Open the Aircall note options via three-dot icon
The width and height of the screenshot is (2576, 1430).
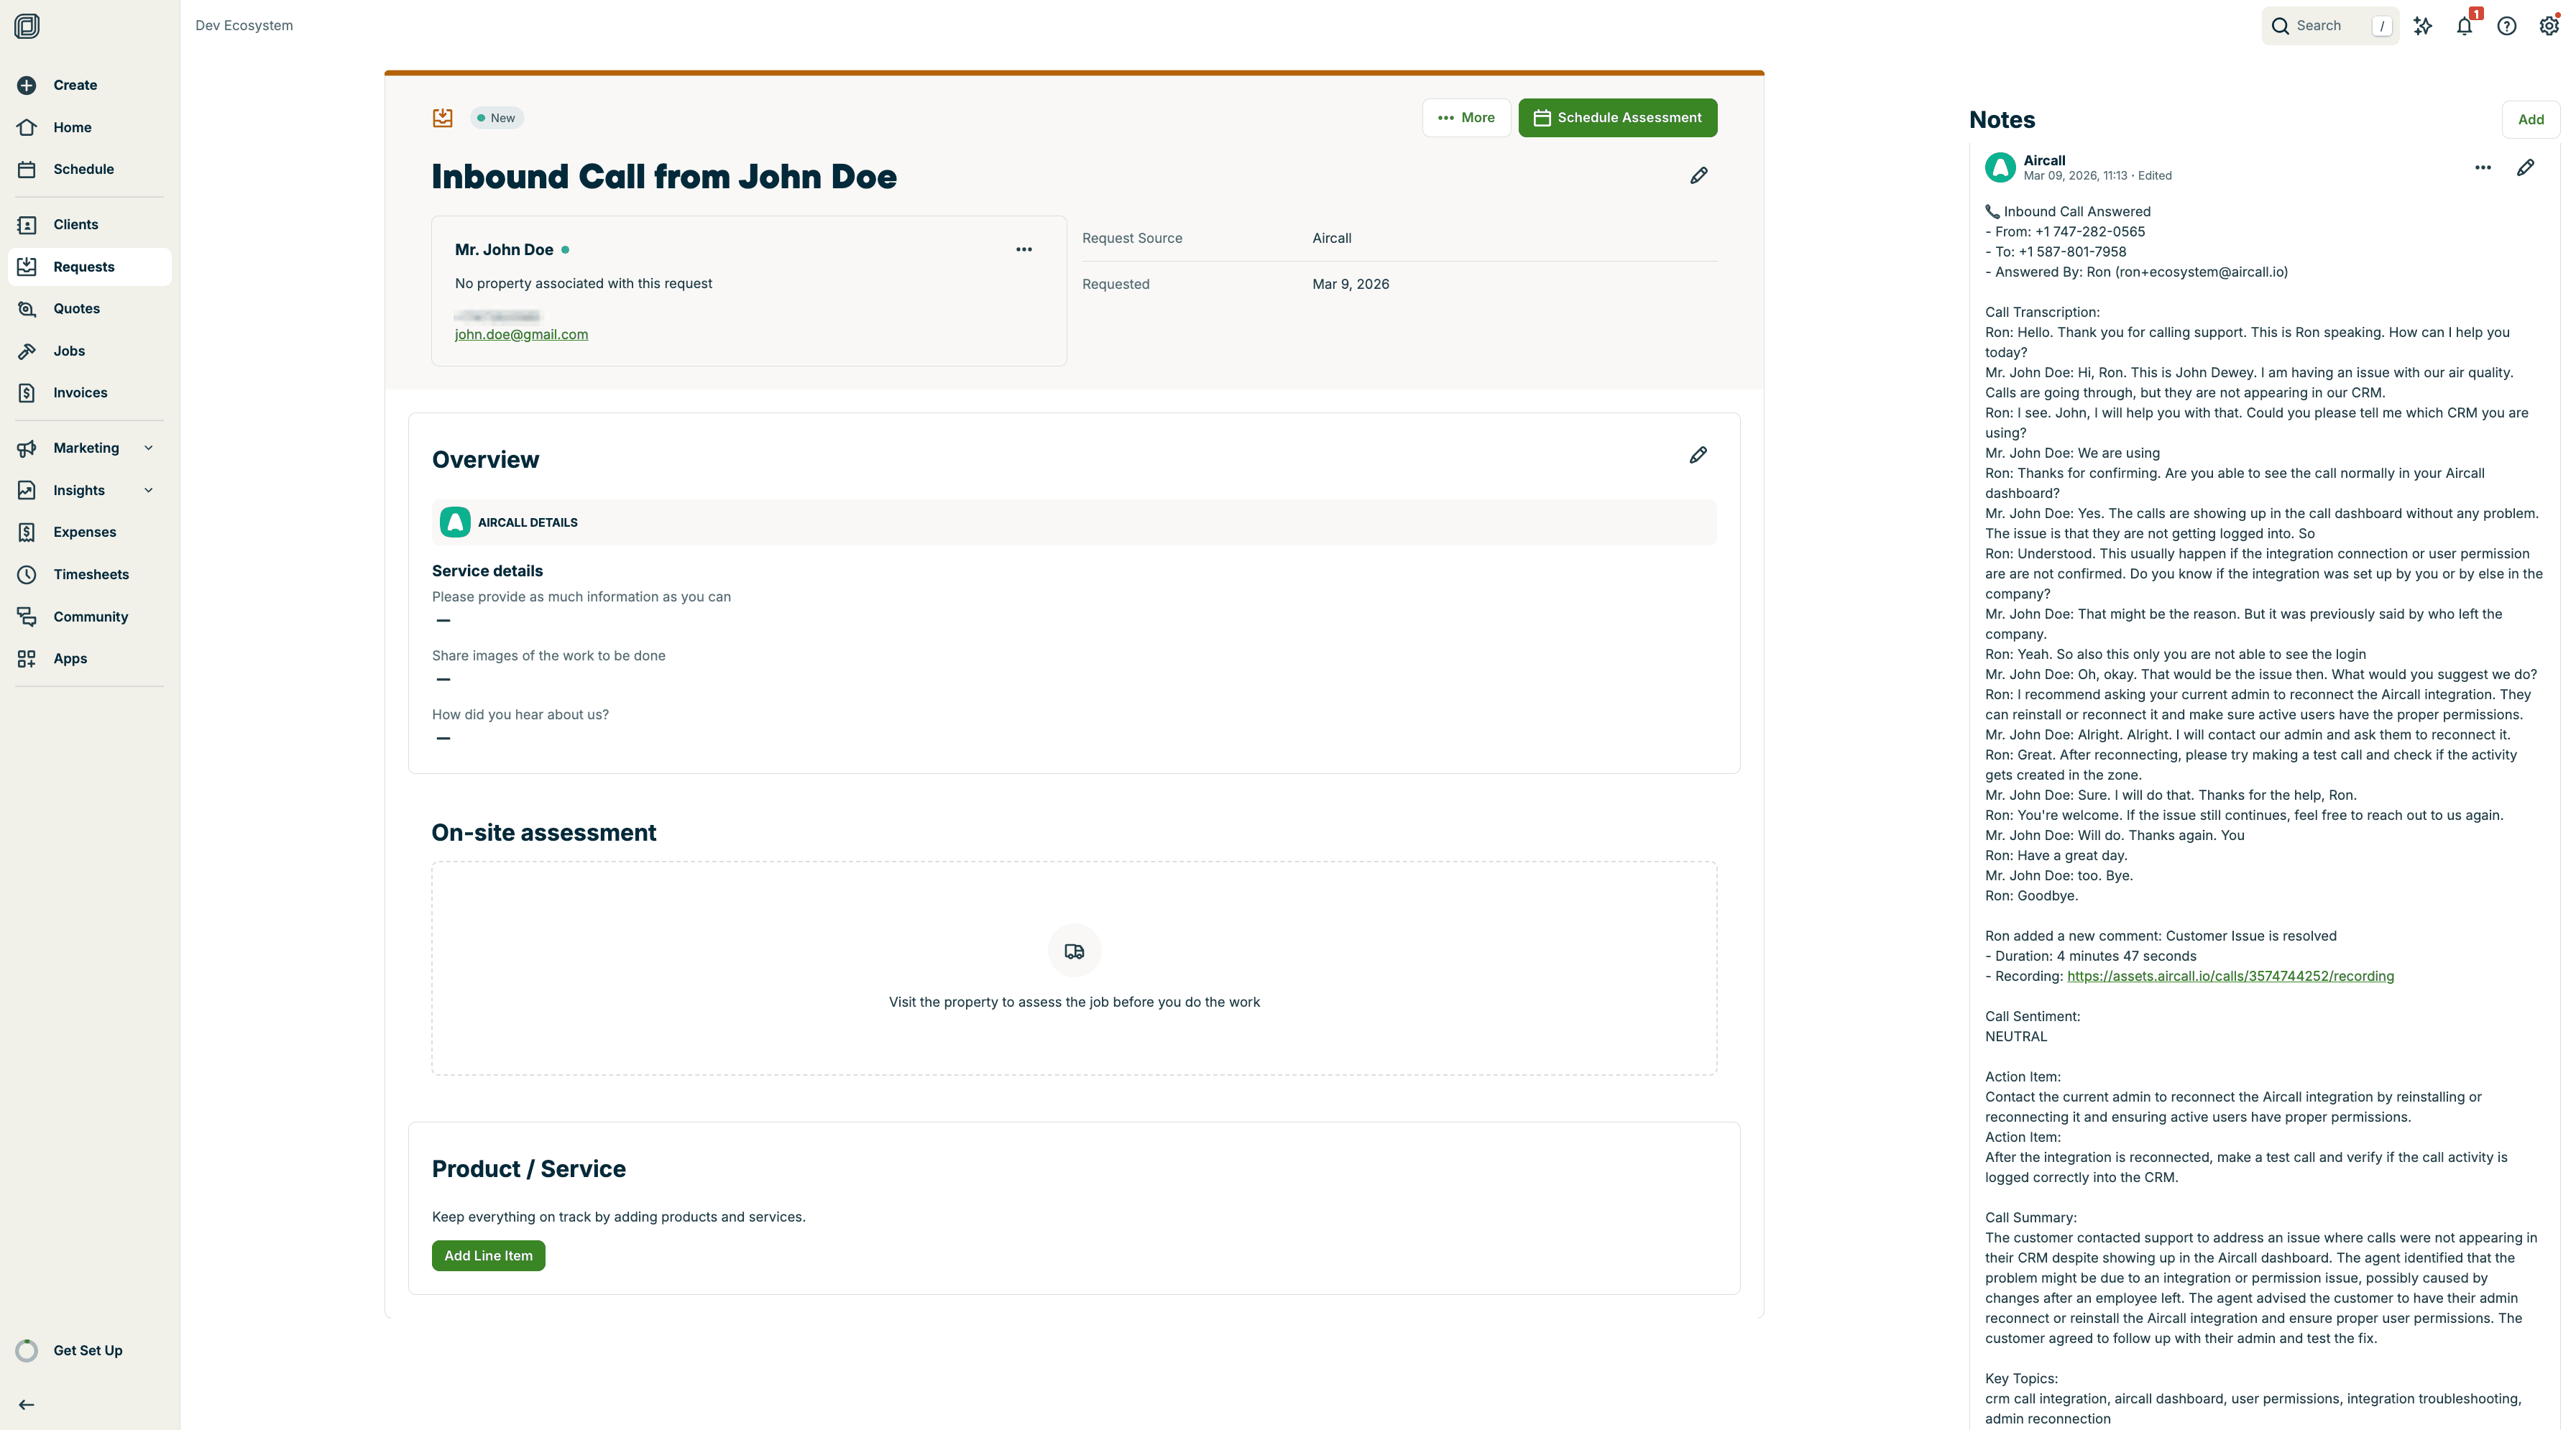(x=2483, y=167)
